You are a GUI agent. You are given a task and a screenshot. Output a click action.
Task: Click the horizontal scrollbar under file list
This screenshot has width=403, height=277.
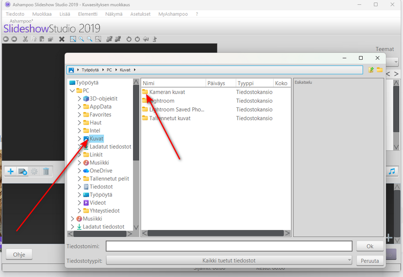(216, 233)
